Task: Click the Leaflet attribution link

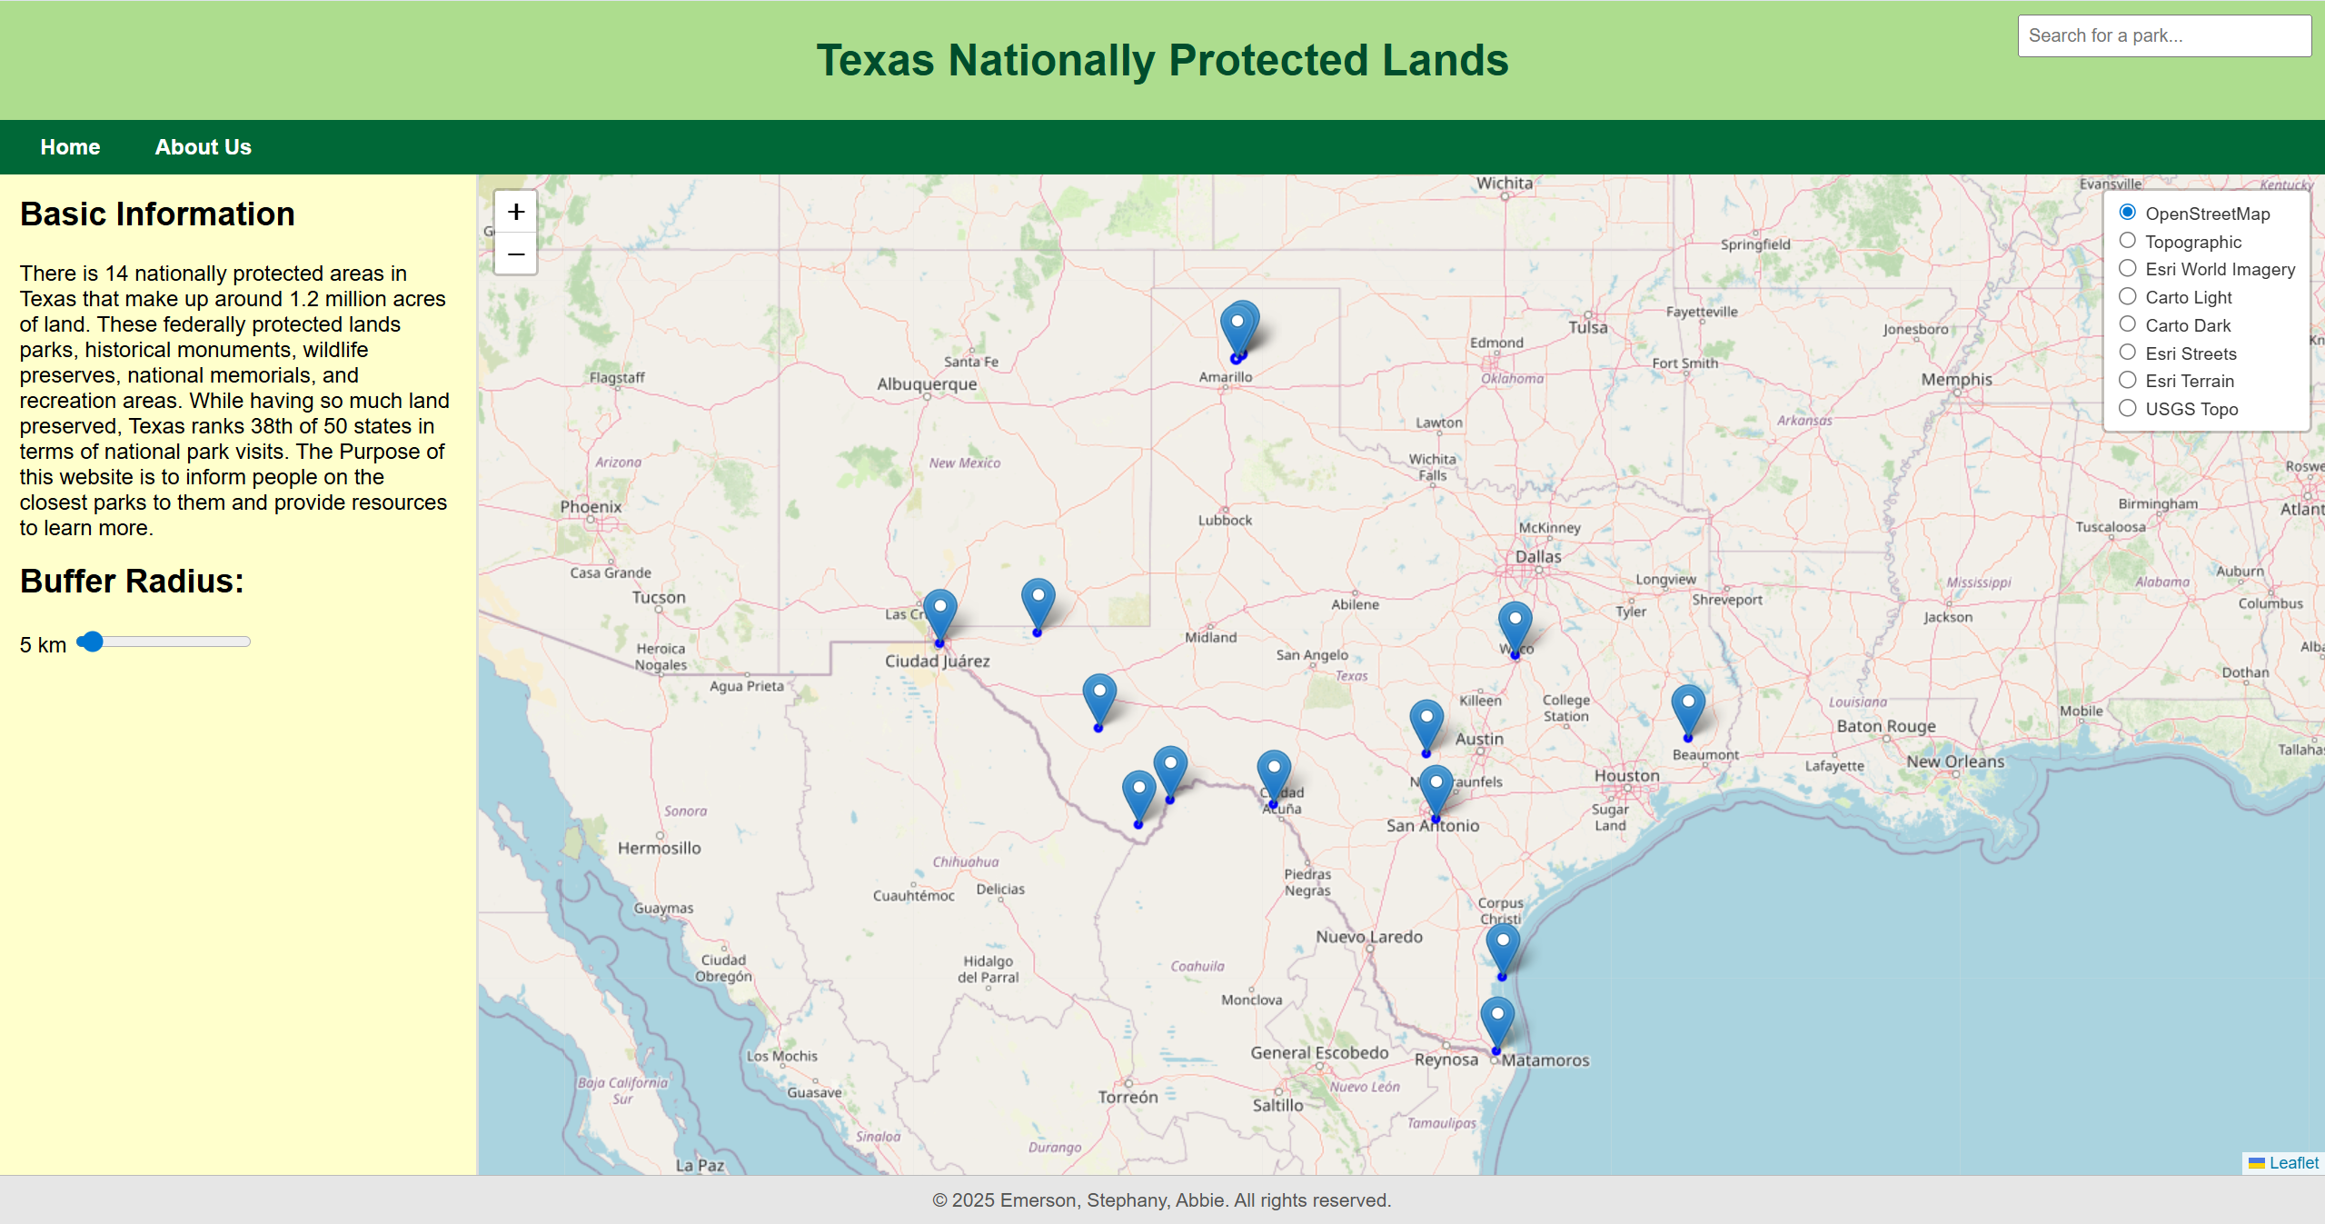Action: [x=2293, y=1163]
